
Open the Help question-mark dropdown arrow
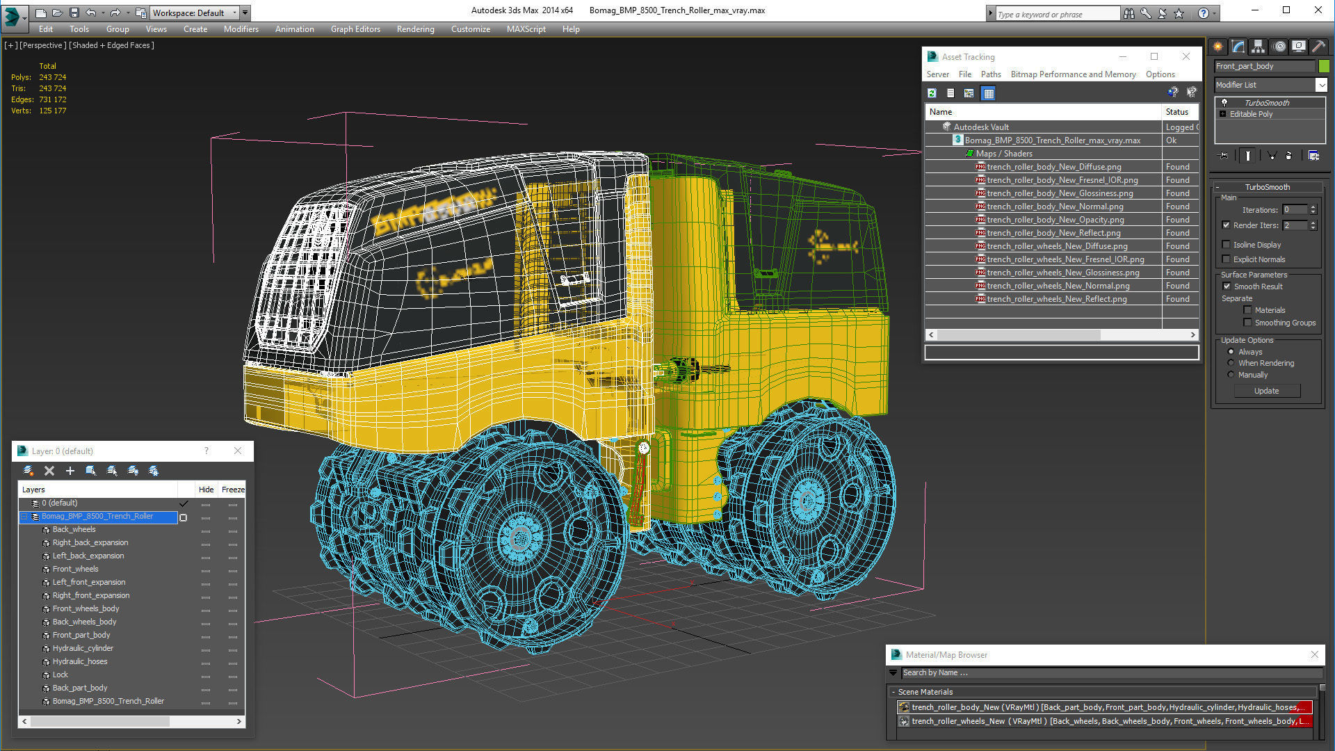coord(1215,13)
